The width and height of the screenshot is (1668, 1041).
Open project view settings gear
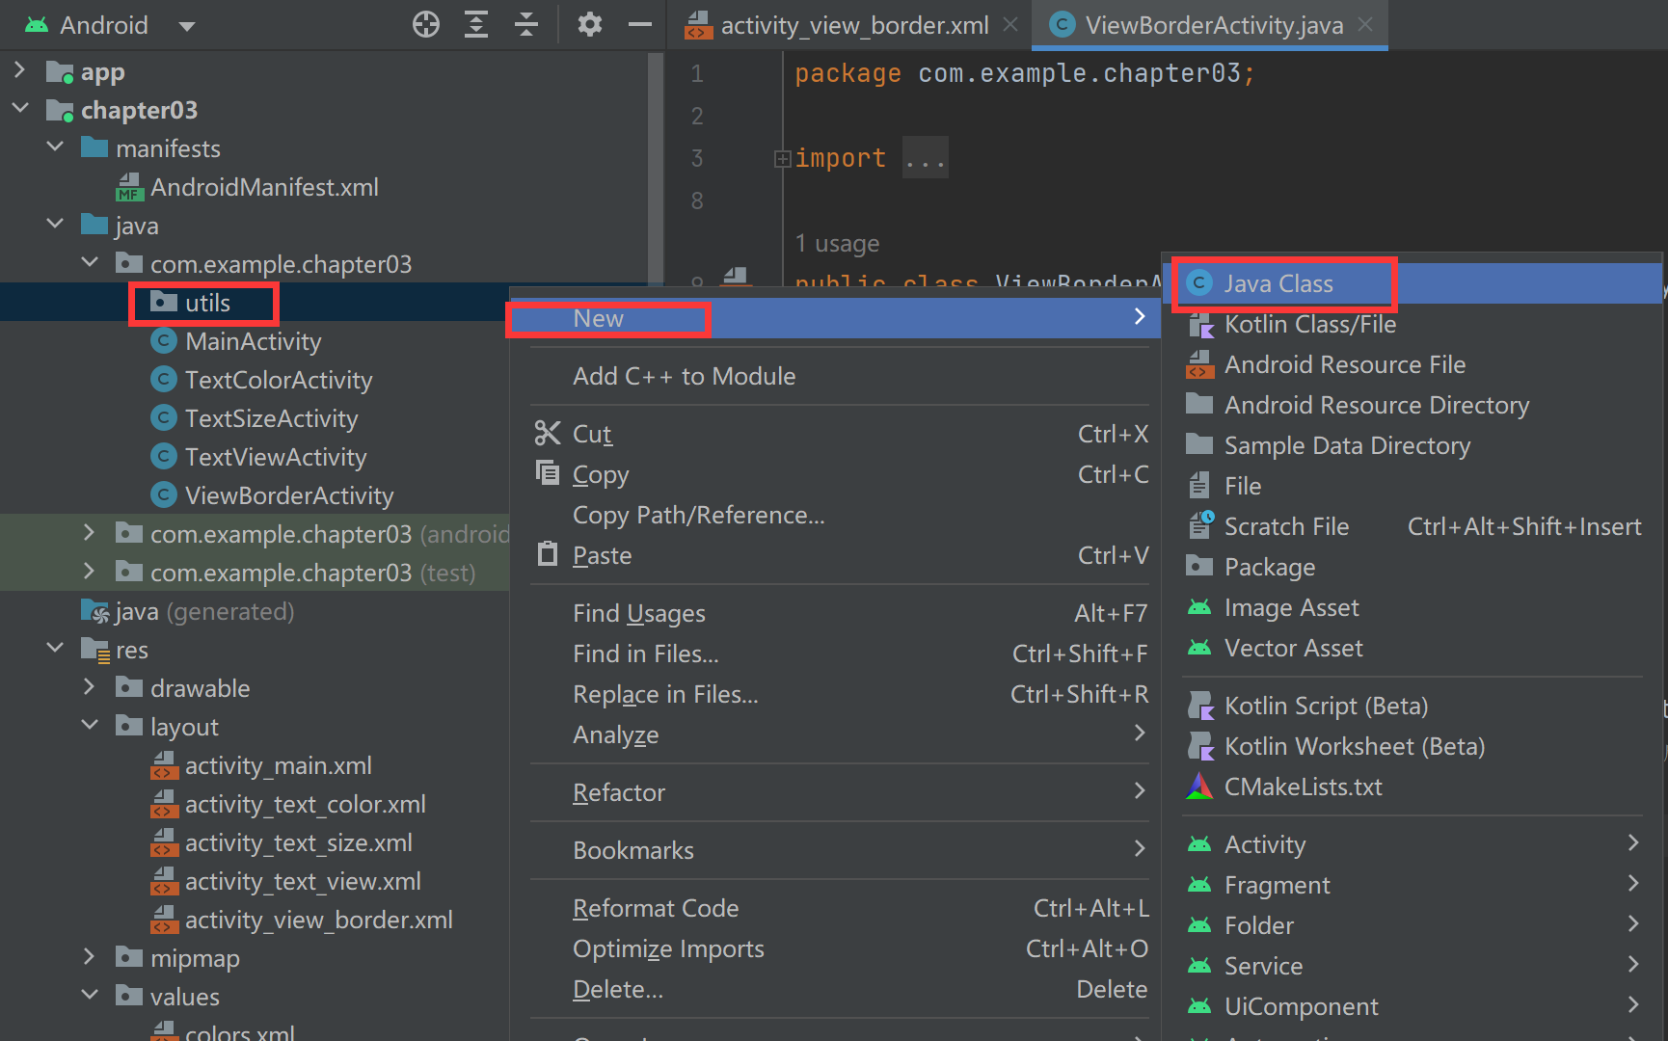click(x=590, y=24)
